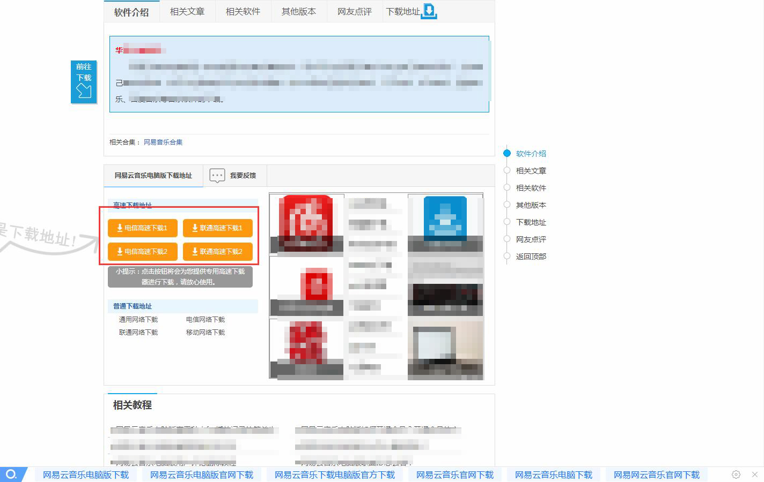Click the search magnifier icon in bottom bar

(x=11, y=475)
